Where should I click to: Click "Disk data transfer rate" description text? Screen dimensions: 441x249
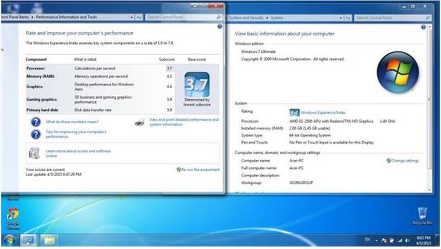tap(93, 110)
